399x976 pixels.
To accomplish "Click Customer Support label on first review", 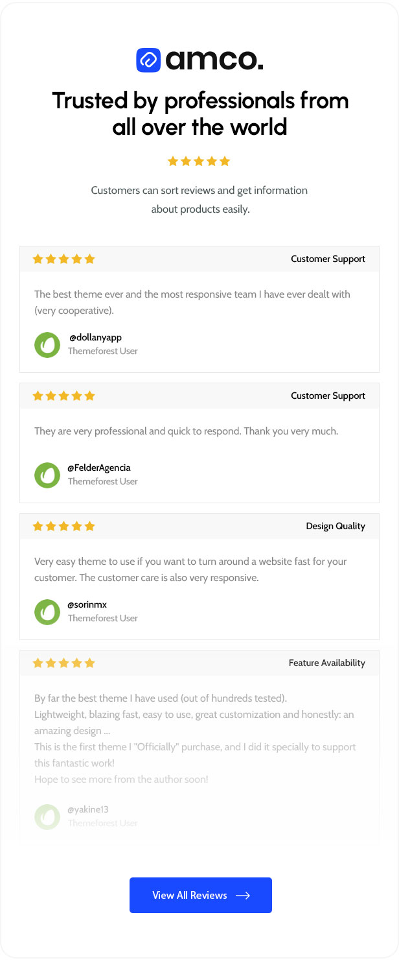I will coord(328,259).
